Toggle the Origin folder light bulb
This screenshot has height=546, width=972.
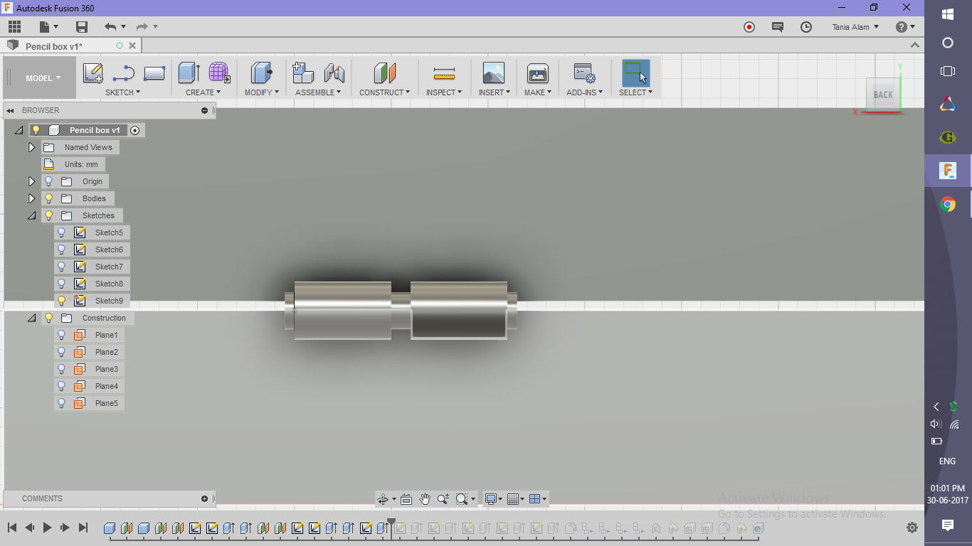[49, 181]
